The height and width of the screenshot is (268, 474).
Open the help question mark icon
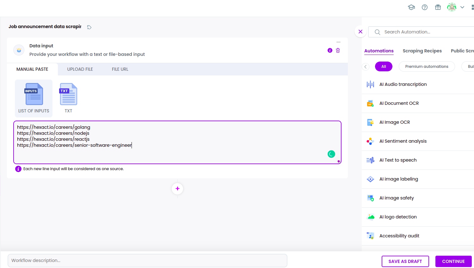(x=425, y=7)
